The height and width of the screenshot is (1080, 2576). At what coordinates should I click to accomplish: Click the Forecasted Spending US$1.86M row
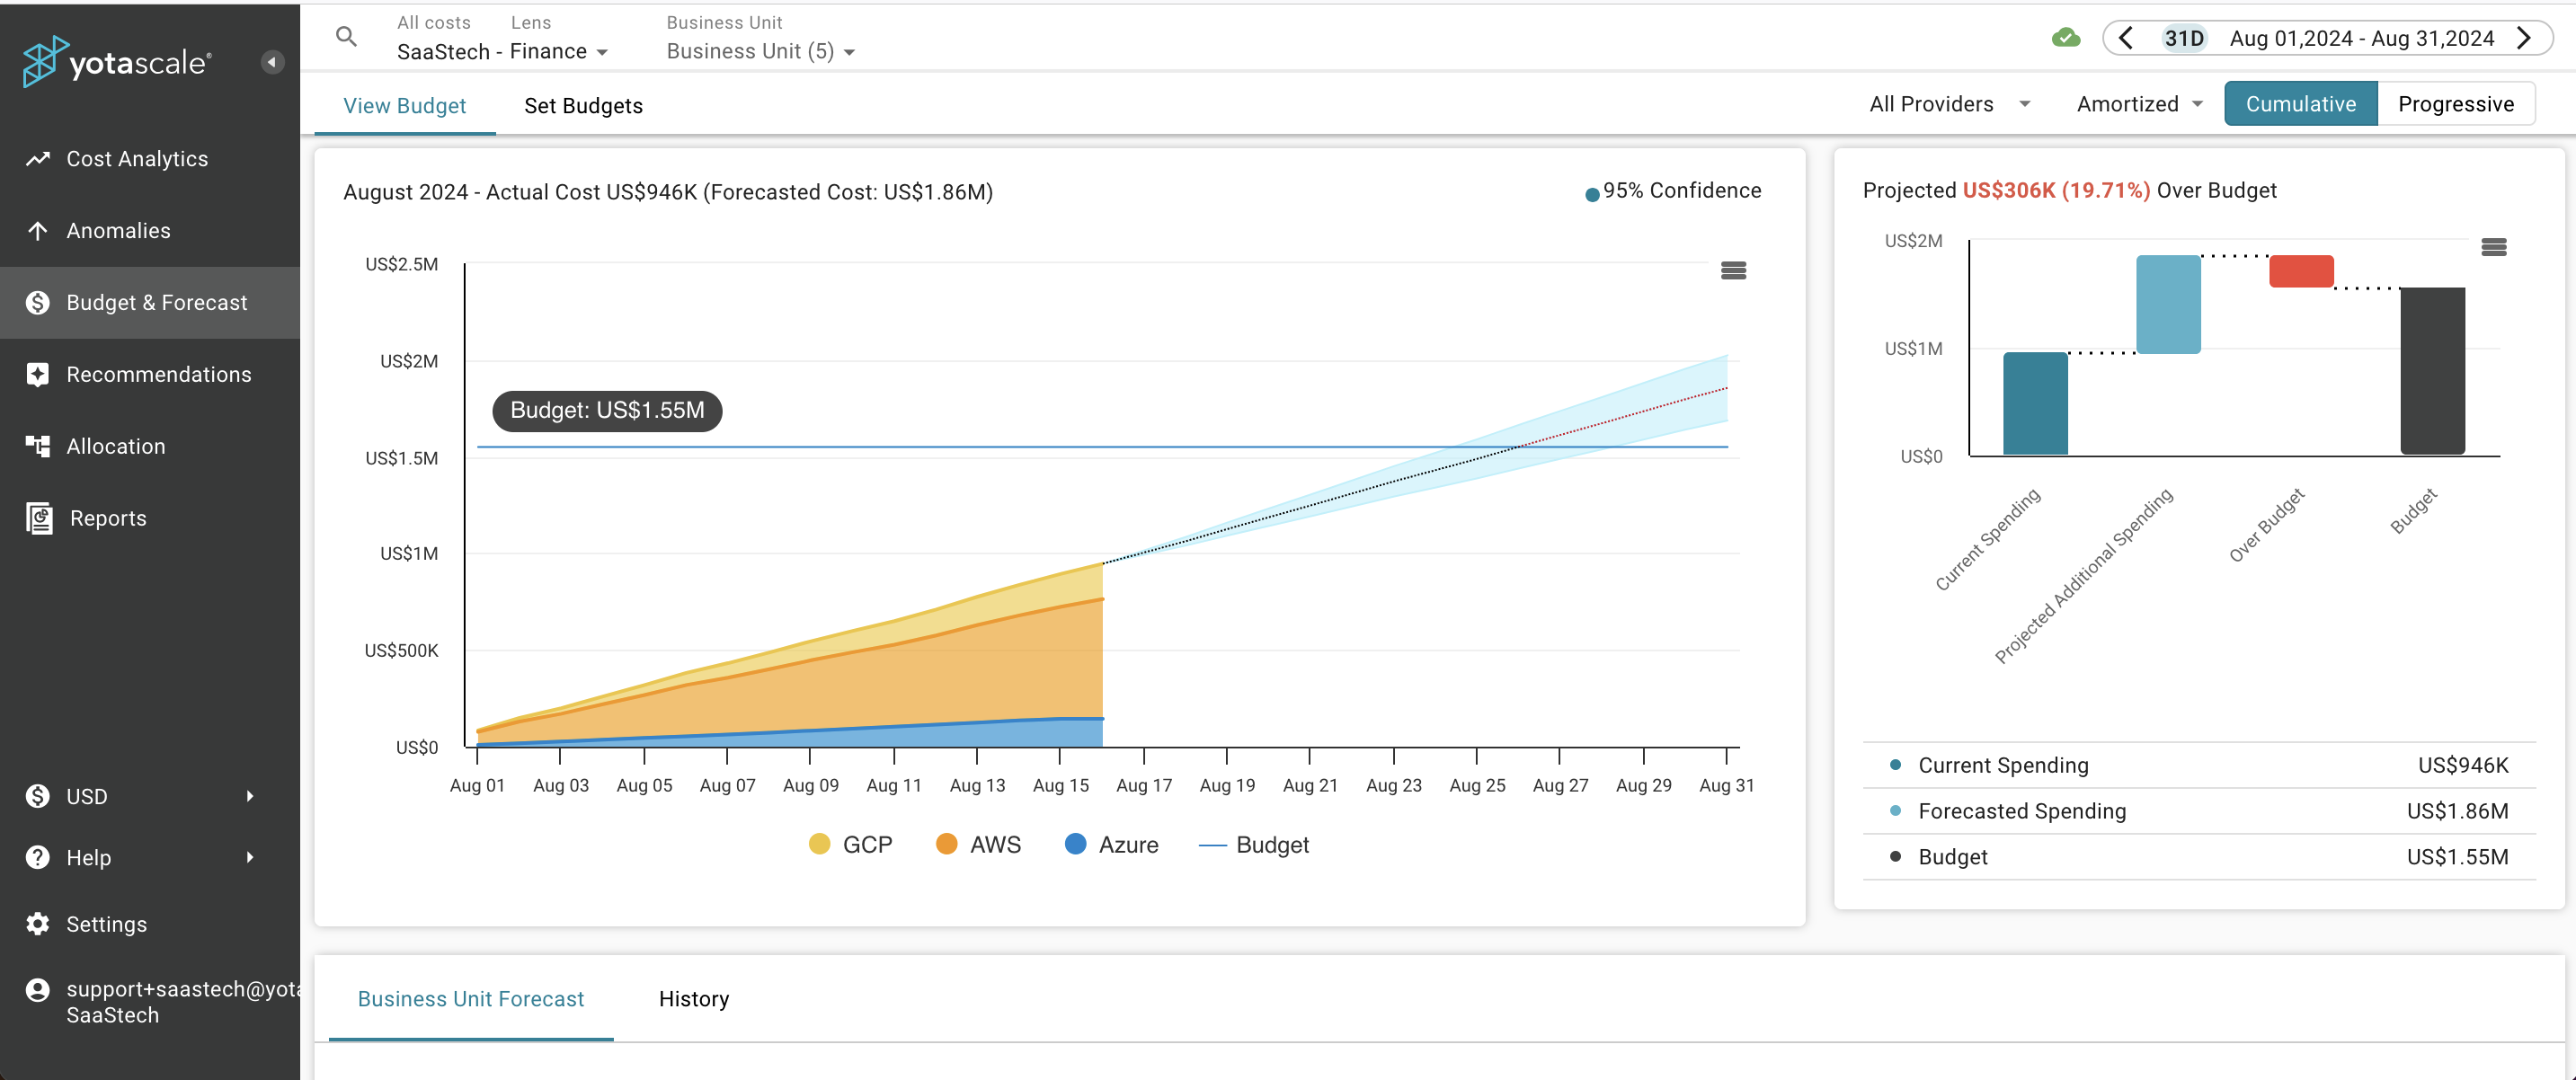(2199, 811)
